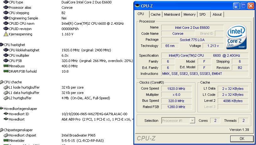Click the Technology field showing 65 nm
Screen dimensions: 256x145
pyautogui.click(x=170, y=46)
